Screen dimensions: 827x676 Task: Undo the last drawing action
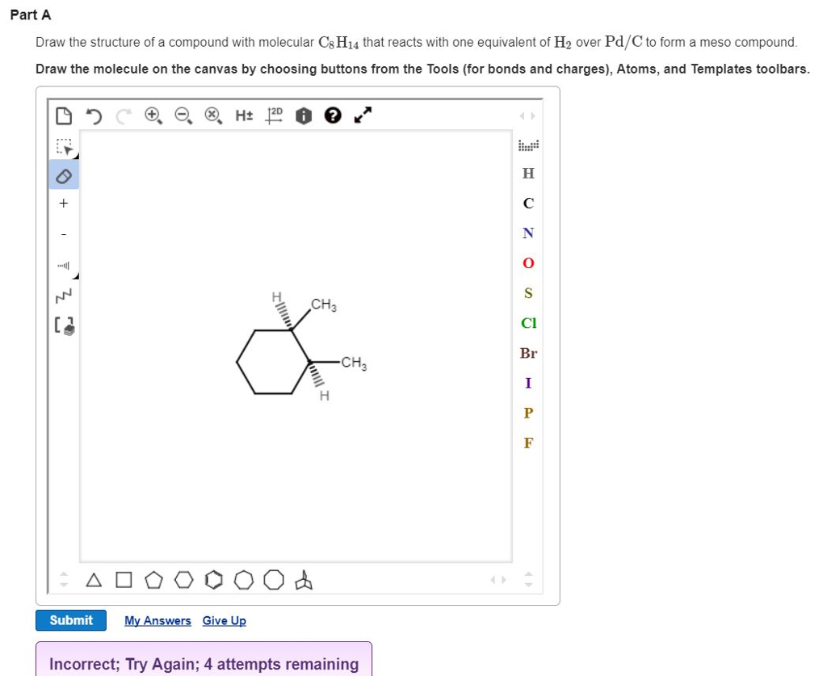click(x=94, y=116)
